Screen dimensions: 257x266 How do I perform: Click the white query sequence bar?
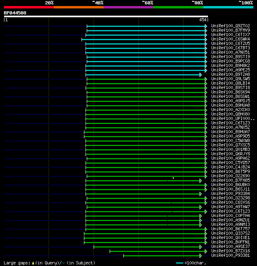click(x=106, y=16)
